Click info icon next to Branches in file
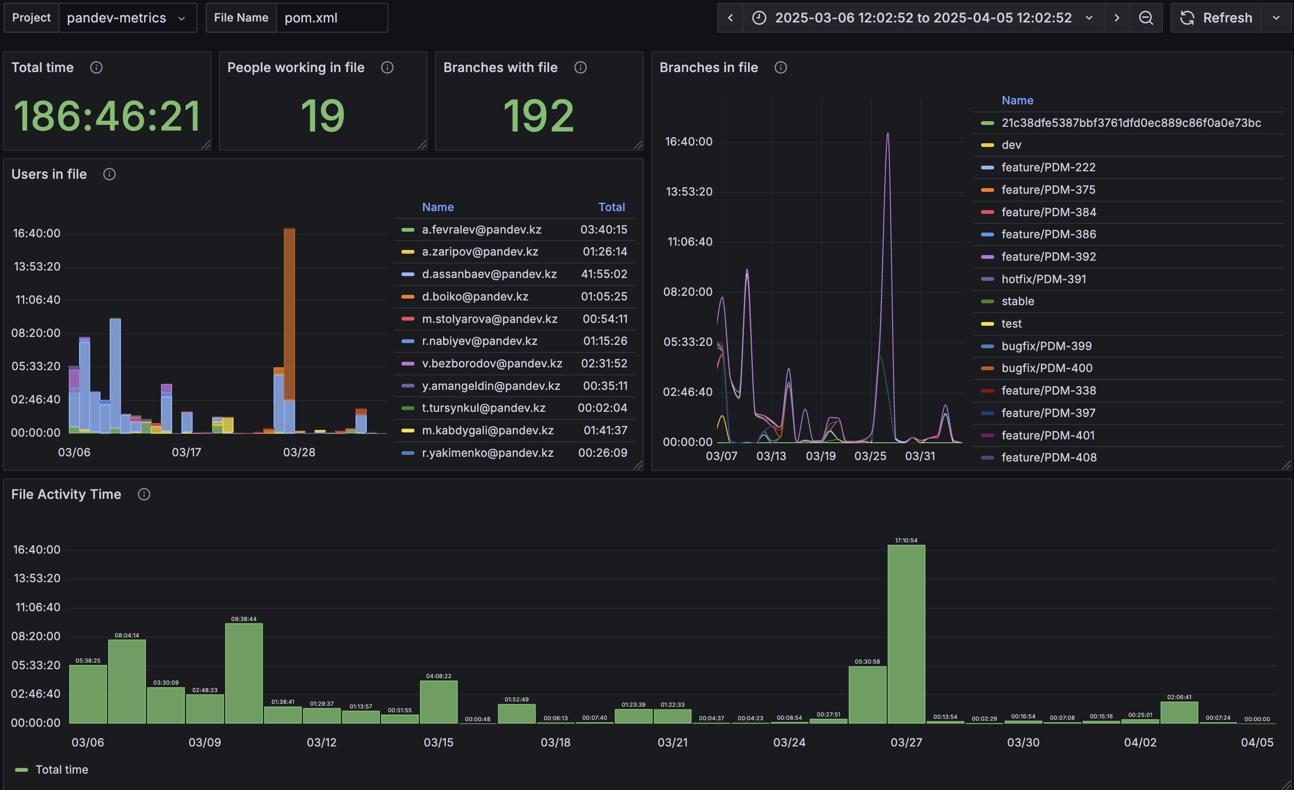This screenshot has width=1294, height=790. click(x=780, y=67)
